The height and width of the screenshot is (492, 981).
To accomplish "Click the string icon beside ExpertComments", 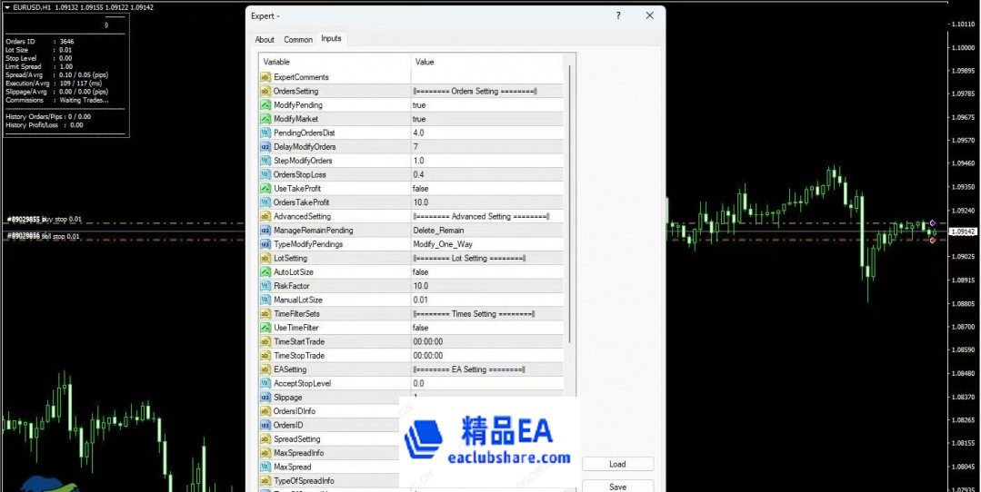I will click(265, 77).
